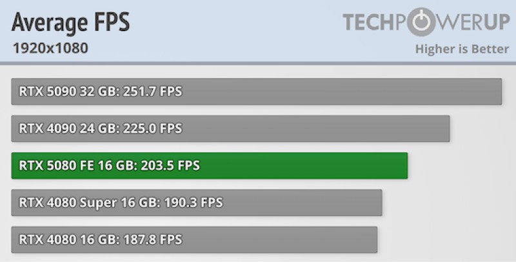Click the Higher is Better label

tap(462, 49)
